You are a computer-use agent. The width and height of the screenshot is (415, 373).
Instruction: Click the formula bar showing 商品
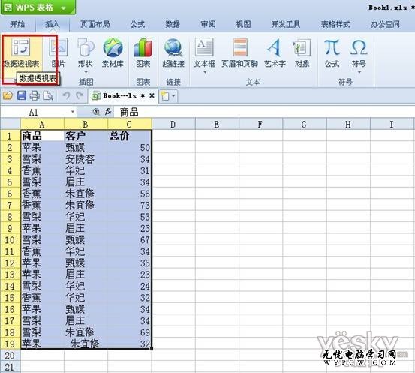pos(263,112)
